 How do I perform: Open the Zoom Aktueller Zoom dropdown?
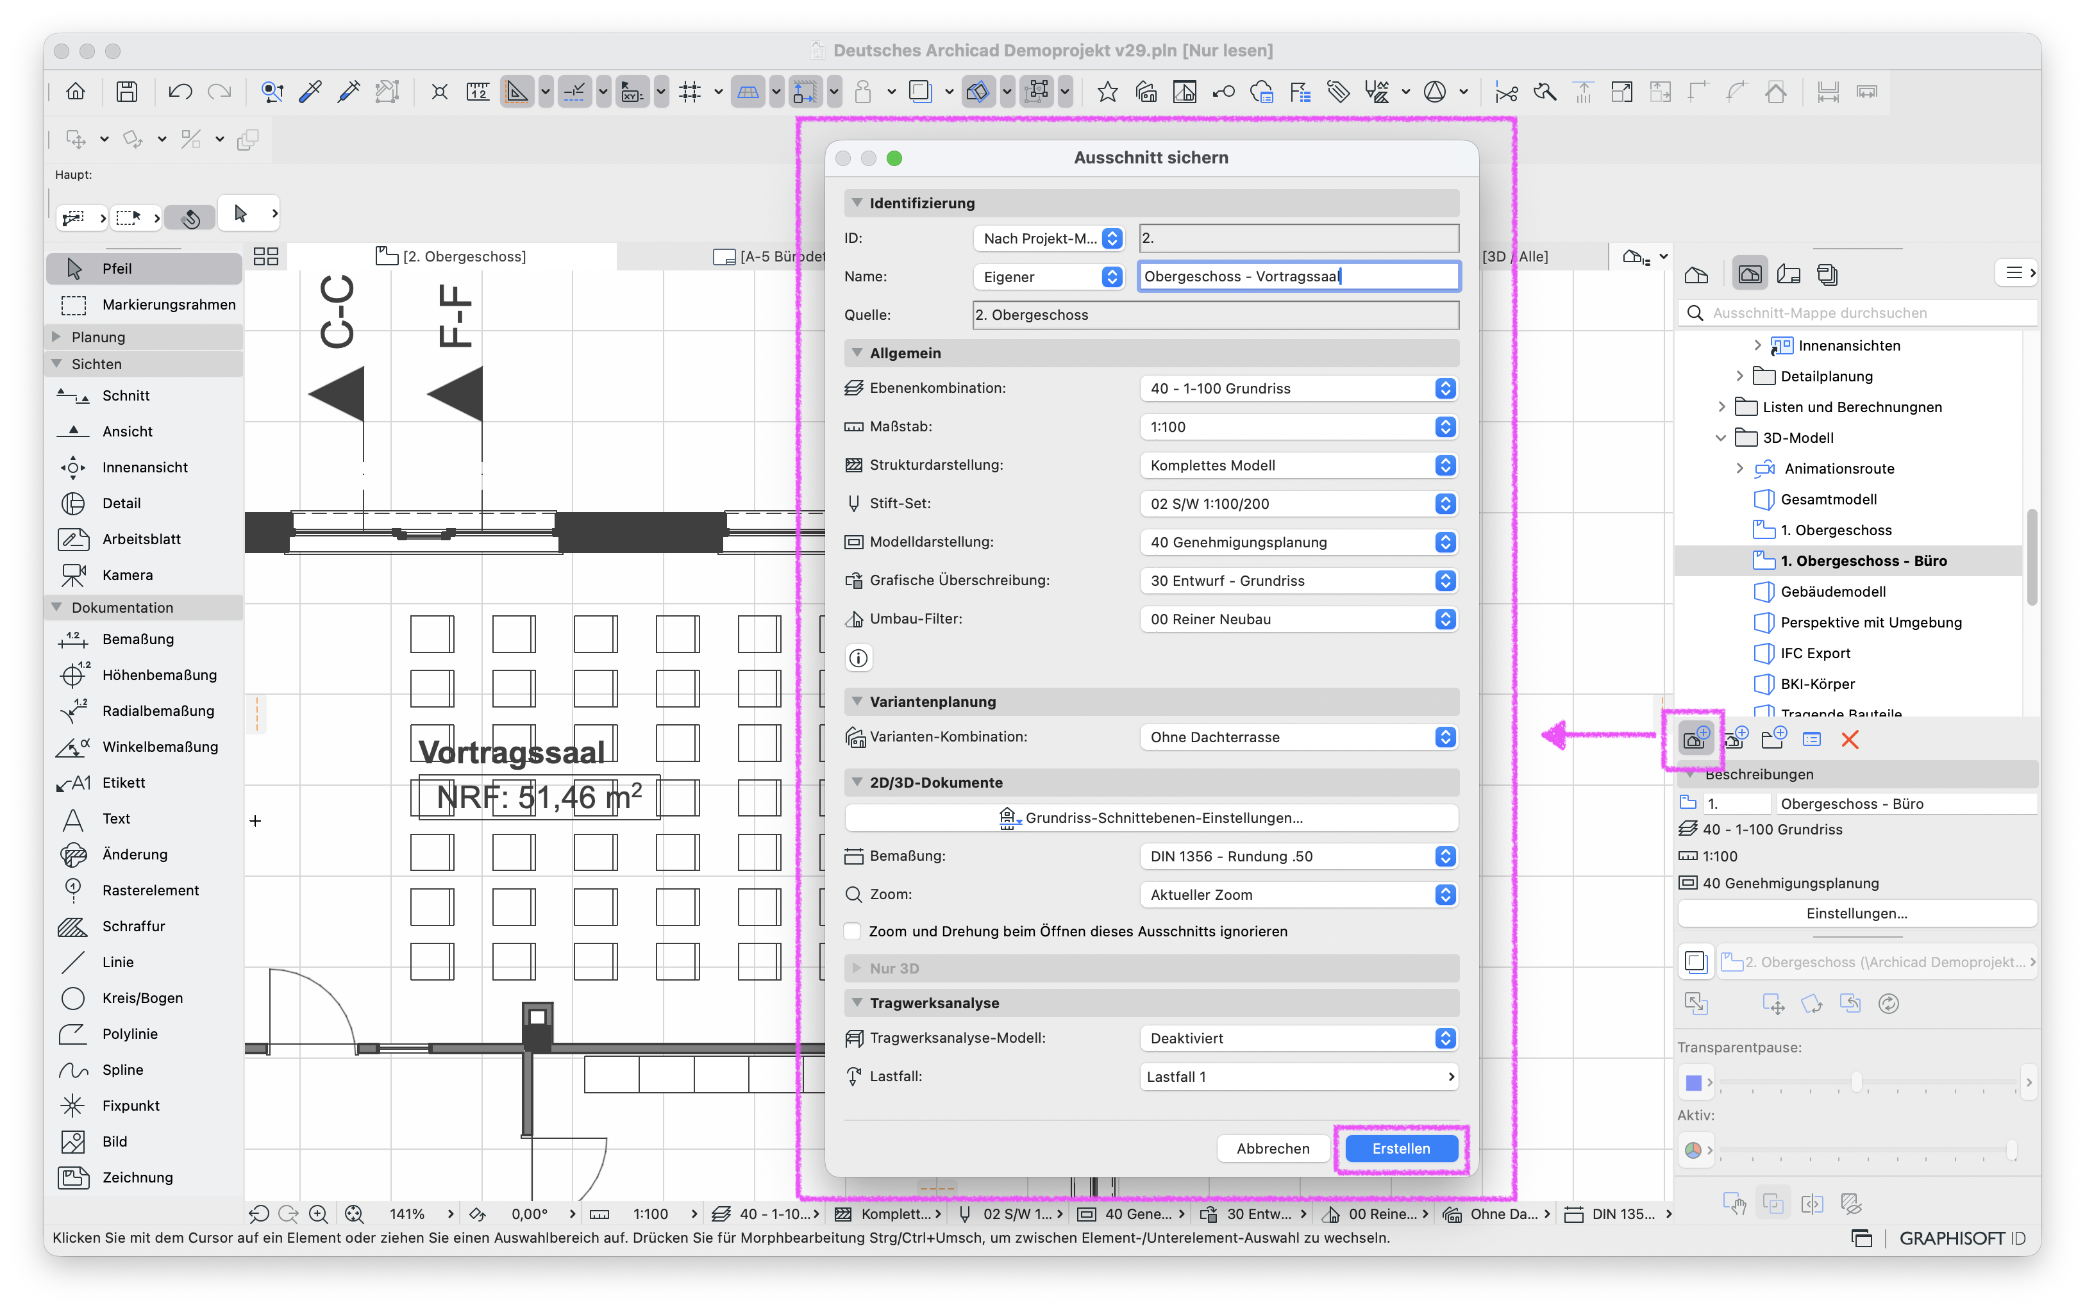(1299, 895)
